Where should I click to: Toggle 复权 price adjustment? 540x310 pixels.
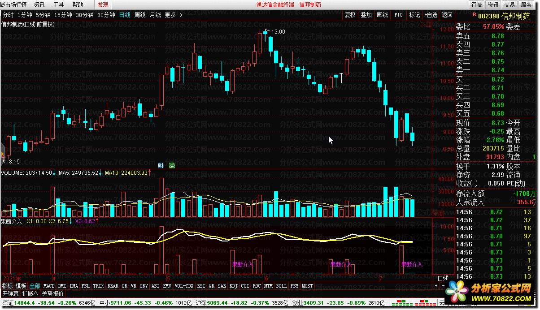point(350,15)
